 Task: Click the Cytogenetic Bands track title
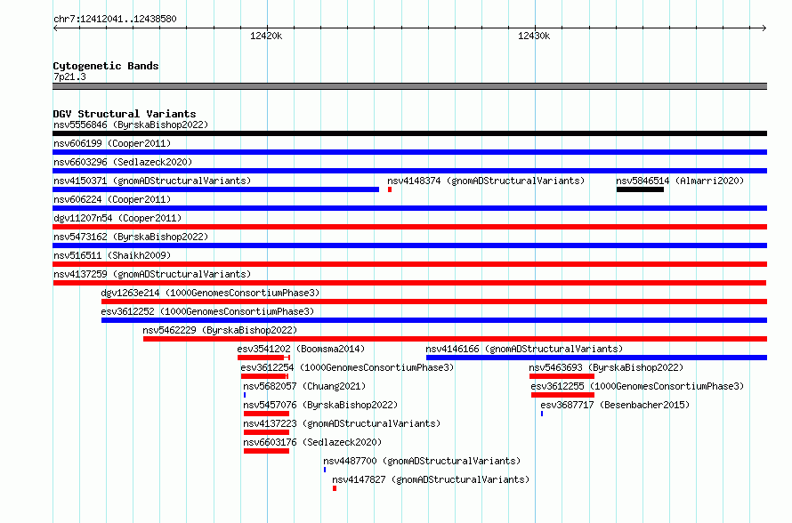[106, 66]
